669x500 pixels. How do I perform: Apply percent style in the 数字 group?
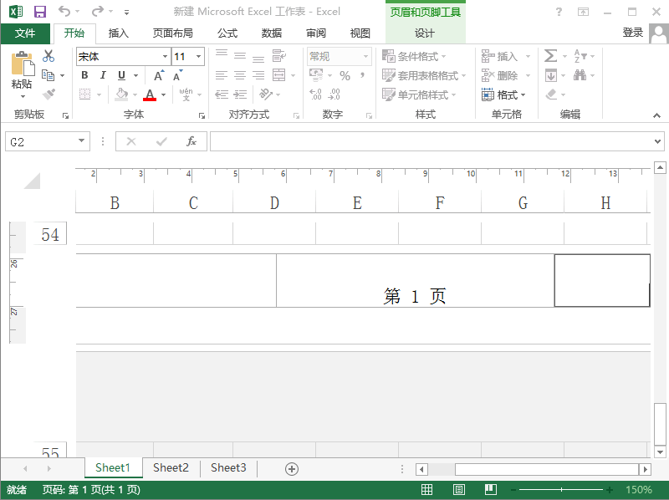[345, 74]
